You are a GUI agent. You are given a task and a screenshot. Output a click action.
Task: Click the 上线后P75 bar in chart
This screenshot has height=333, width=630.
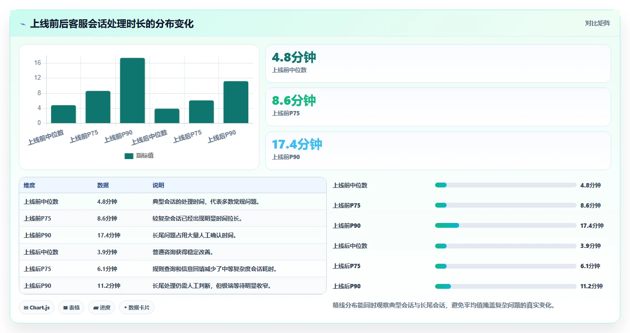[201, 112]
